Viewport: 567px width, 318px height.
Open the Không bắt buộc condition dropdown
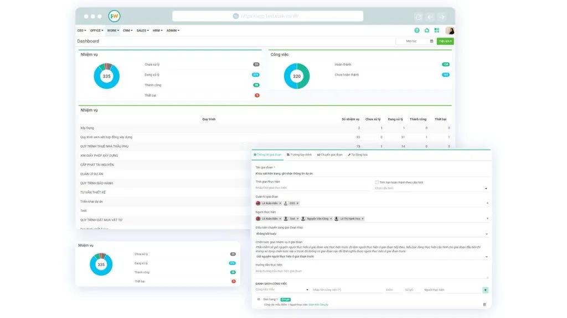(x=372, y=234)
